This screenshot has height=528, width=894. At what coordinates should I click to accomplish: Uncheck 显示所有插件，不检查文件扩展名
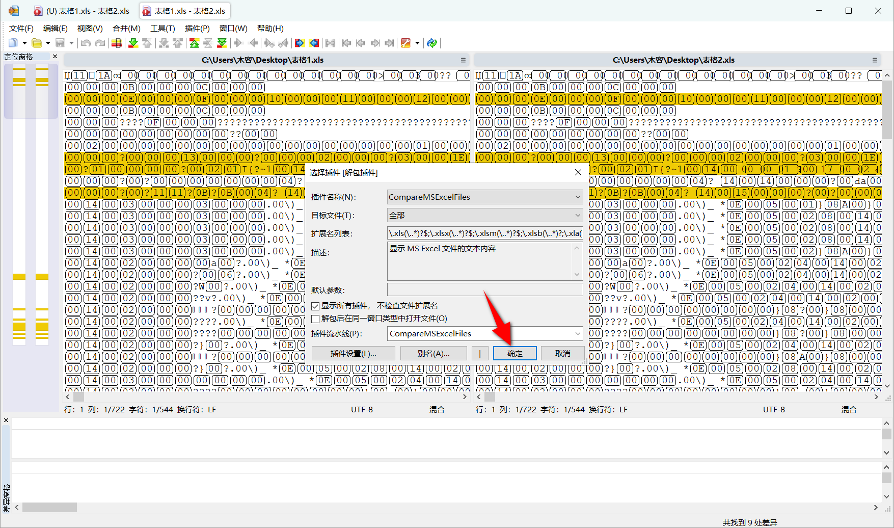coord(316,306)
